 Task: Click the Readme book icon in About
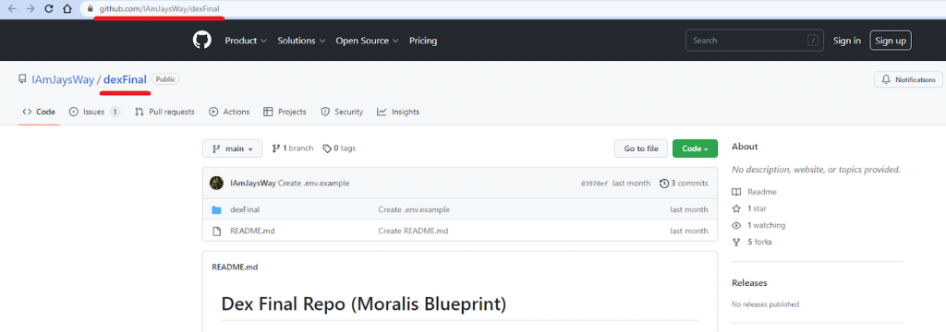coord(736,192)
